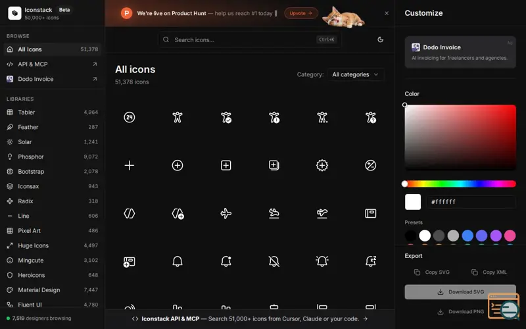Browse the Tabler library

53,112
